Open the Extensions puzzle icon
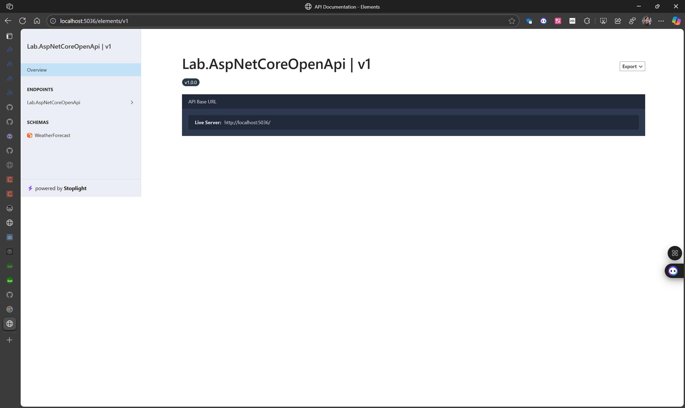Viewport: 685px width, 408px height. click(587, 21)
